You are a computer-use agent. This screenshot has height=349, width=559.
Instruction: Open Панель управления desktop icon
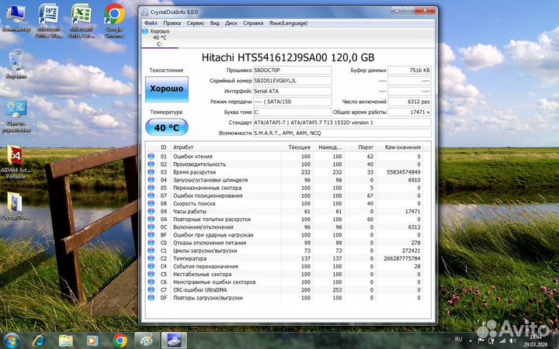pyautogui.click(x=16, y=116)
